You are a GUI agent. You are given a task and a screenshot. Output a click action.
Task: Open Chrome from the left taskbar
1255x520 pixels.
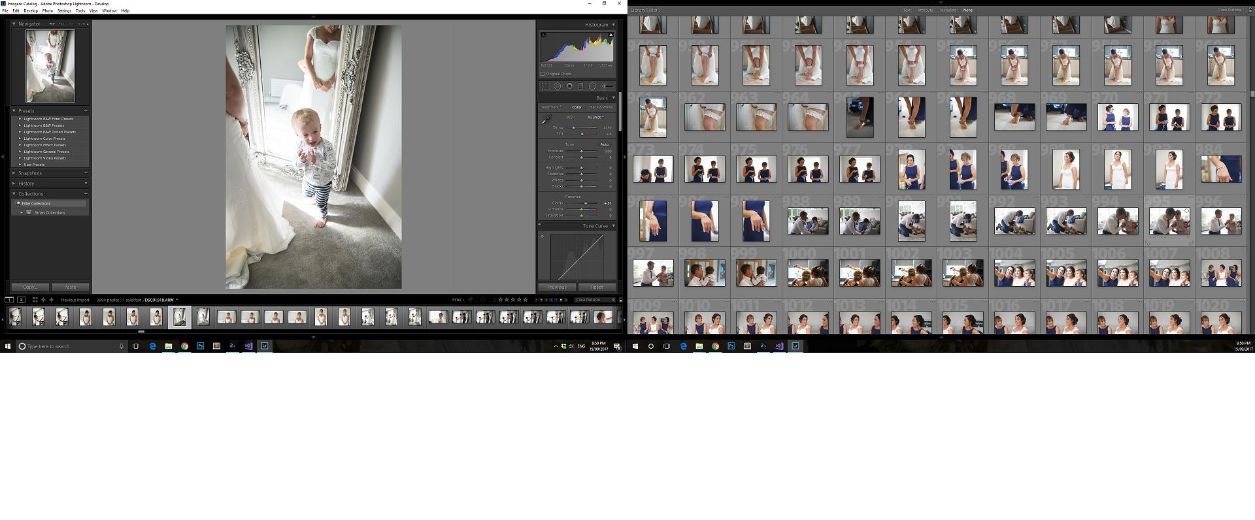(184, 346)
